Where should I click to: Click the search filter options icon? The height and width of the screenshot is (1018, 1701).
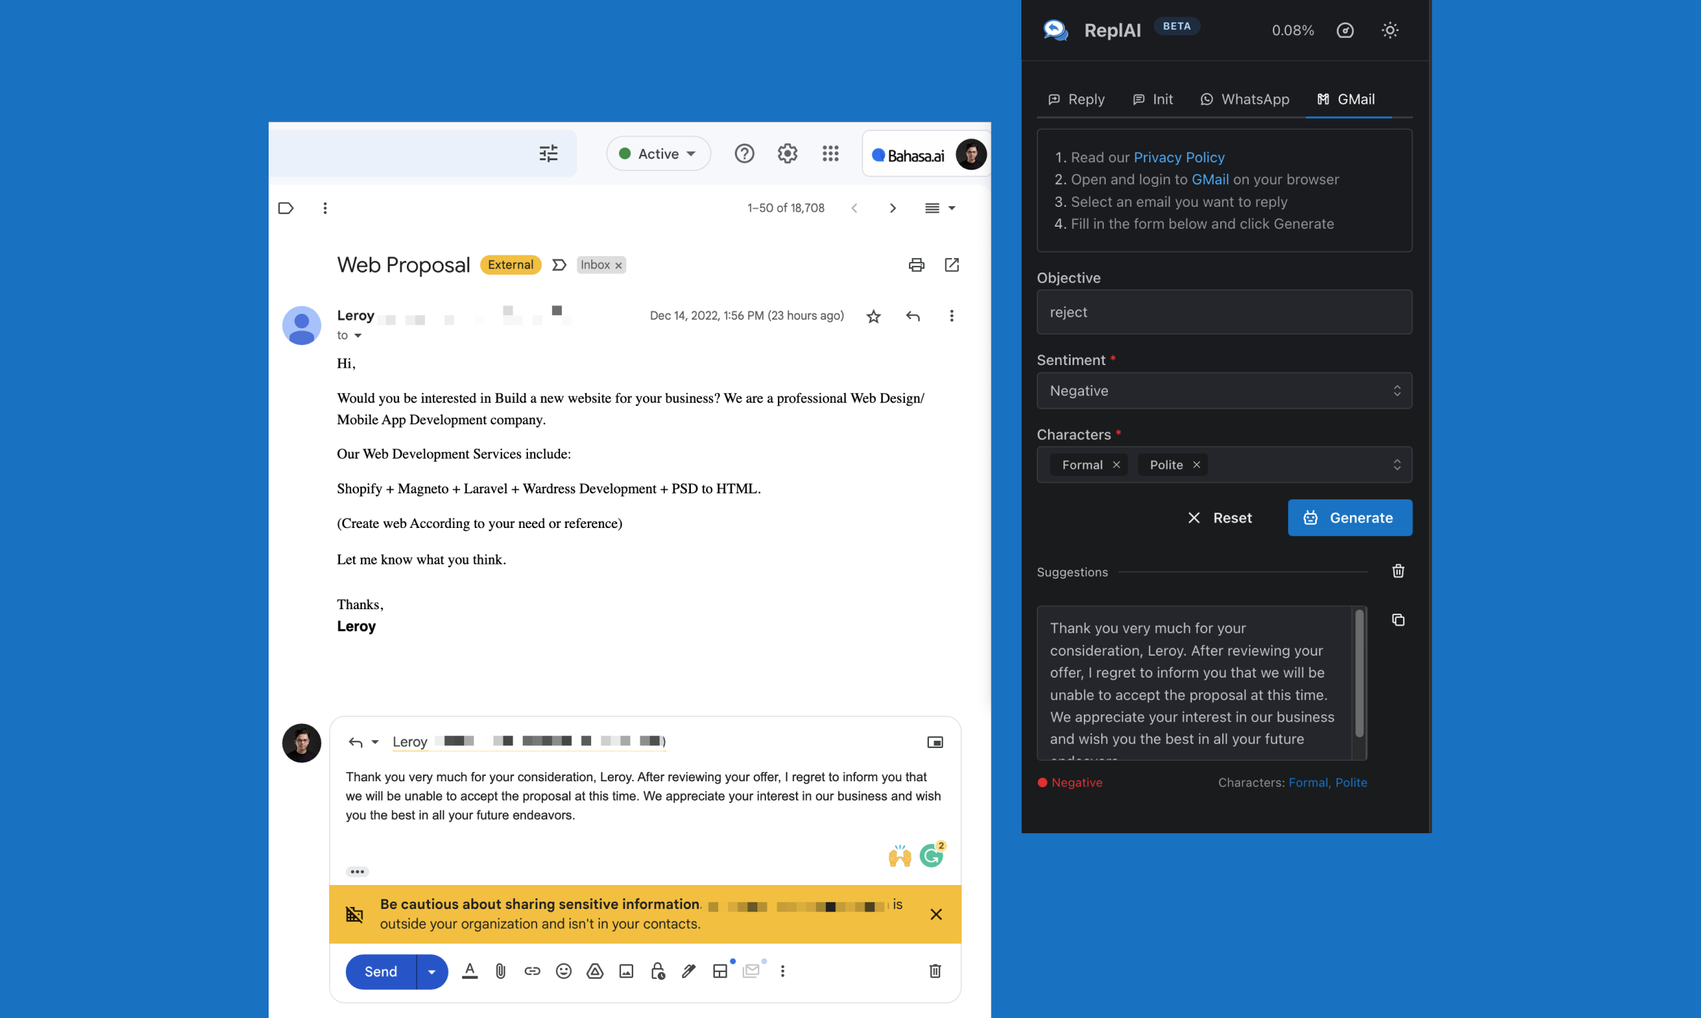pos(548,153)
